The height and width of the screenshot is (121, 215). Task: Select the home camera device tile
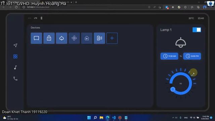point(87,38)
